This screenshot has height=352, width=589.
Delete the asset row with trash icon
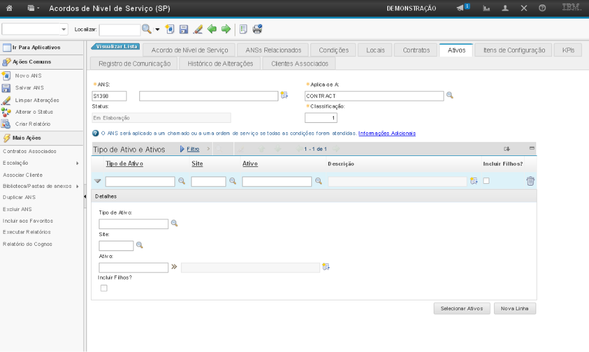tap(530, 181)
